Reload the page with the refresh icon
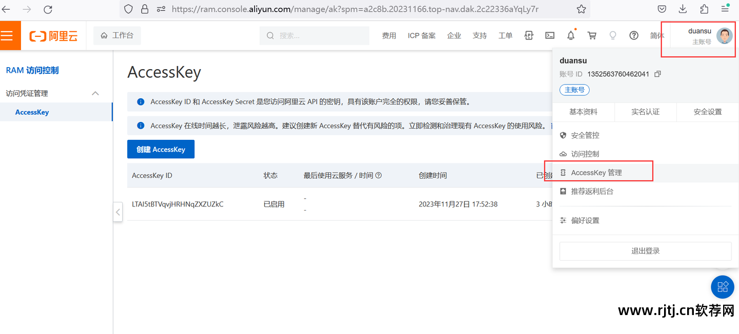 (x=48, y=9)
